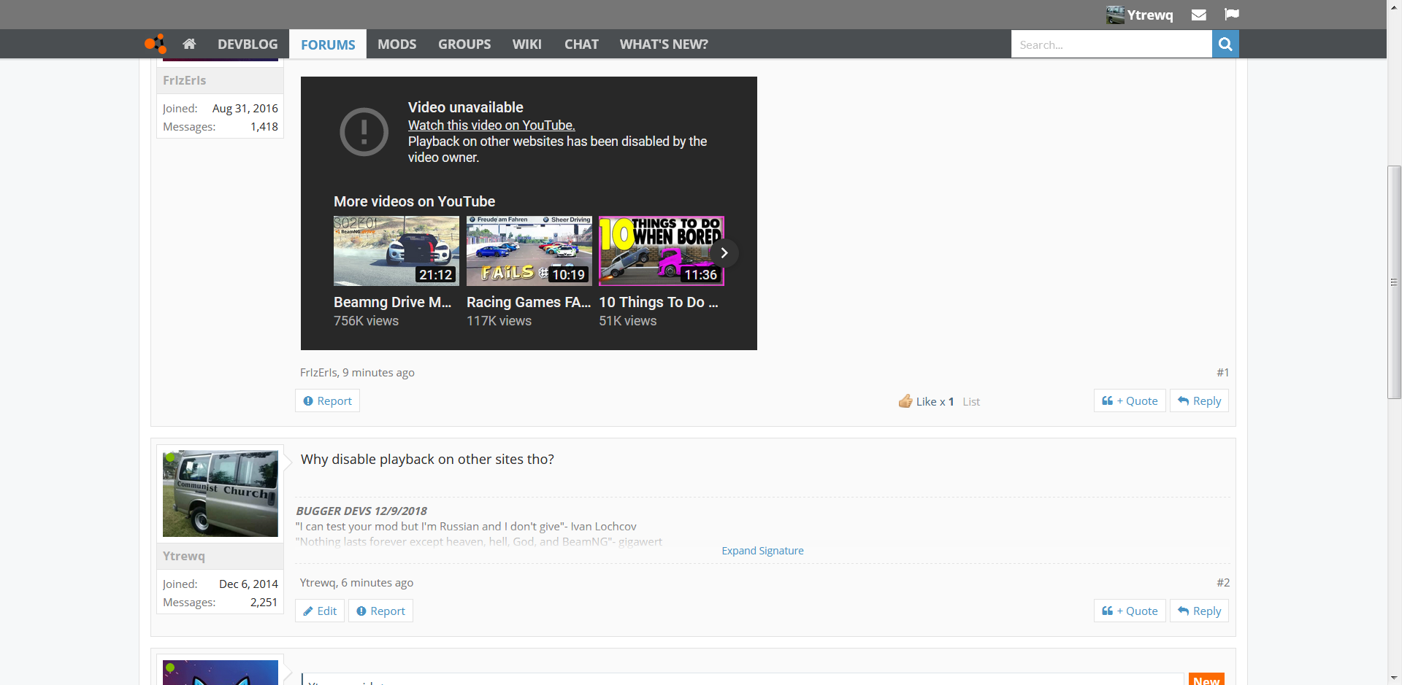Click the page vertical scrollbar thumb
This screenshot has height=685, width=1402.
[1394, 282]
